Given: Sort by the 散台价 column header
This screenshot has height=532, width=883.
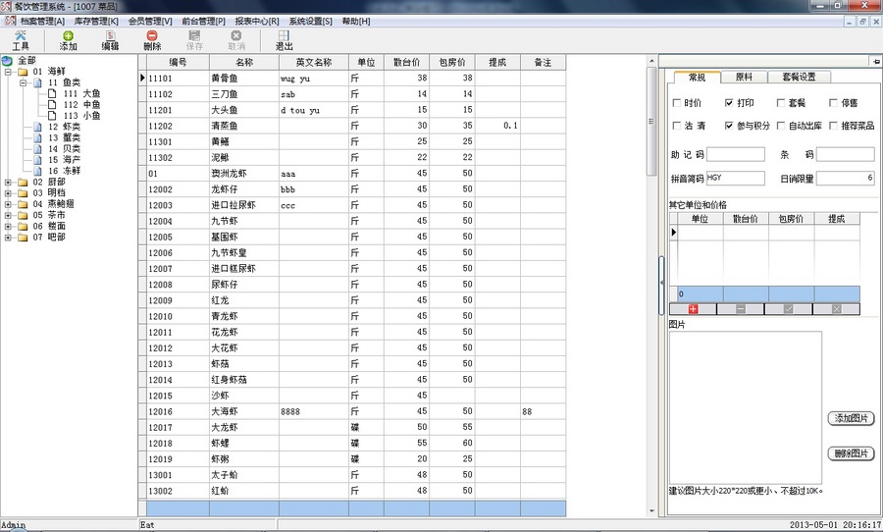Looking at the screenshot, I should (x=406, y=62).
